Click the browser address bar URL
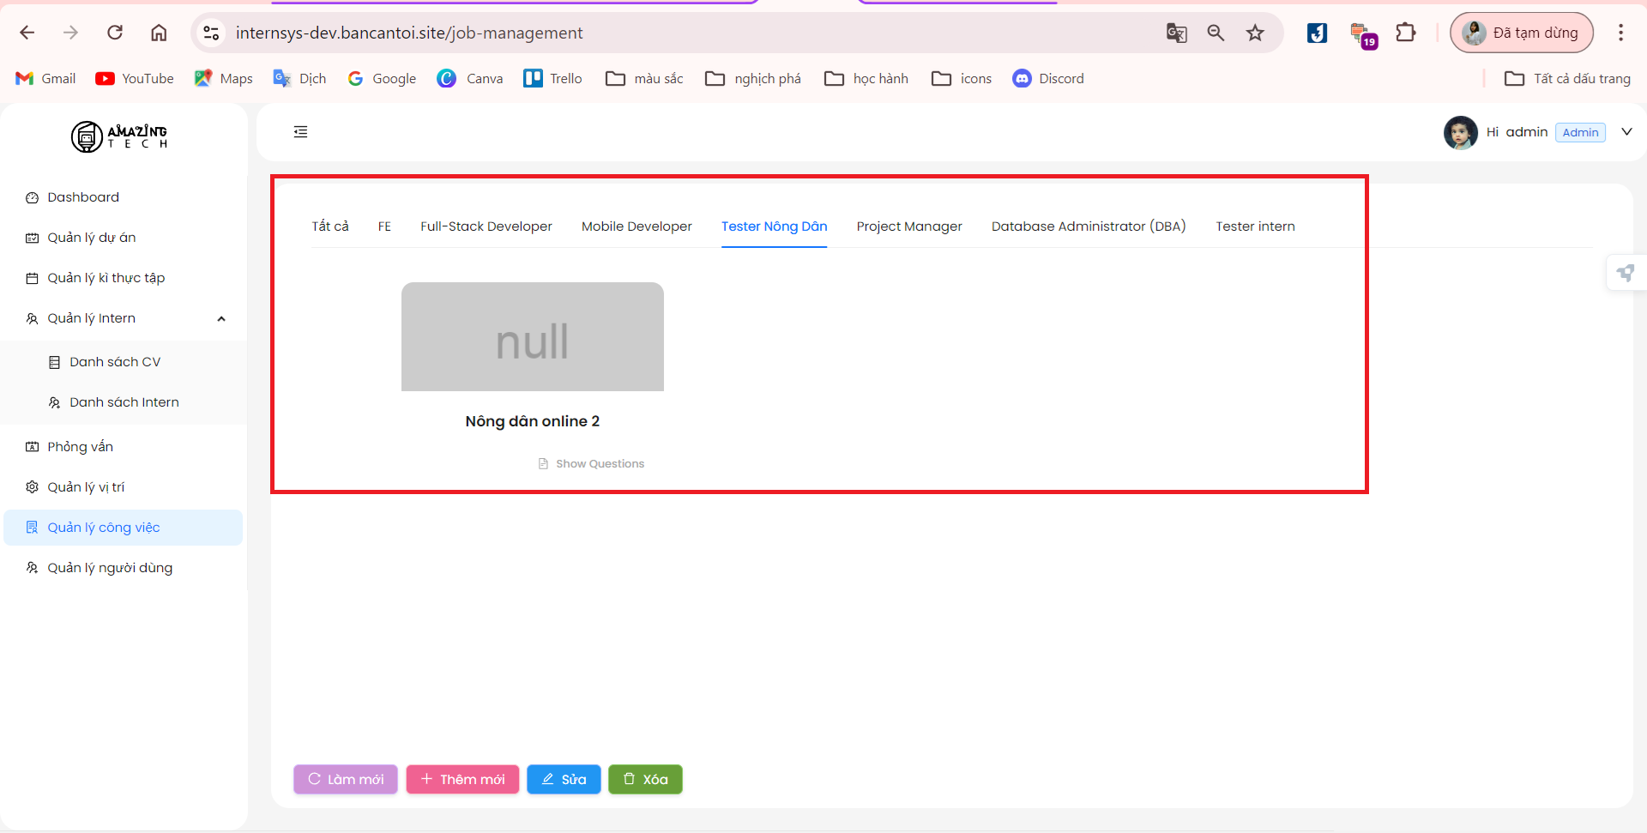1647x833 pixels. tap(409, 33)
